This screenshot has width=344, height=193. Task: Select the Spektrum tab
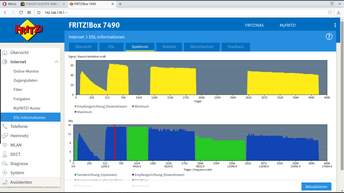pos(140,47)
